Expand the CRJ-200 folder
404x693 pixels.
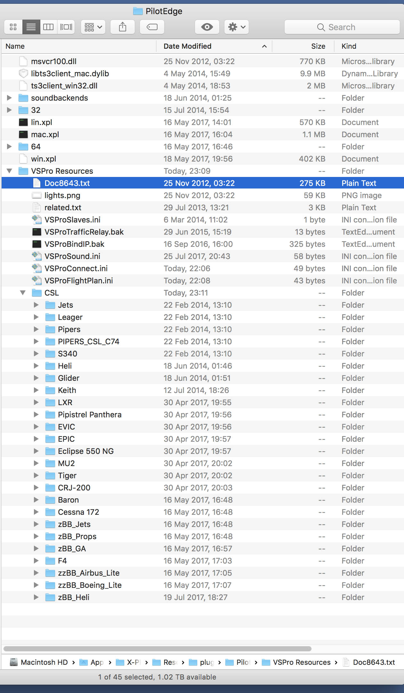[x=36, y=488]
